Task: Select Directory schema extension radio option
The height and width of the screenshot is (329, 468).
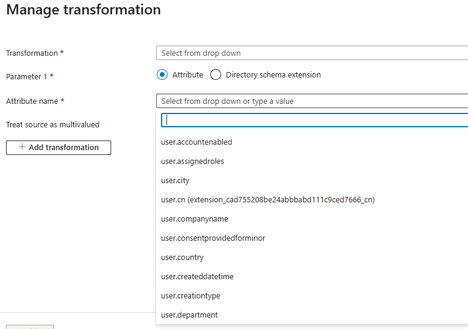Action: coord(216,75)
